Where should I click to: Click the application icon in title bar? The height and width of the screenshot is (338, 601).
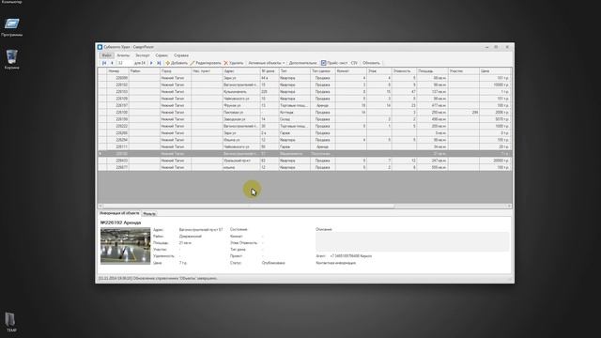[100, 47]
